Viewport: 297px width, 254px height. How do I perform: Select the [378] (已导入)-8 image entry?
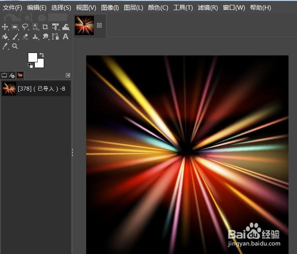pos(36,89)
